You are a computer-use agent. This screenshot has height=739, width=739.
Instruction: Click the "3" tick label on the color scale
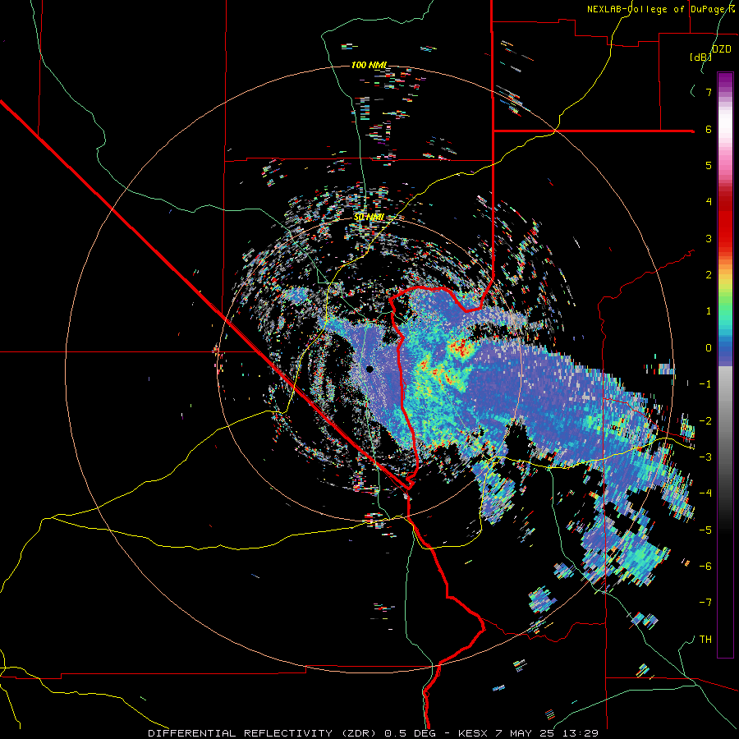point(709,238)
